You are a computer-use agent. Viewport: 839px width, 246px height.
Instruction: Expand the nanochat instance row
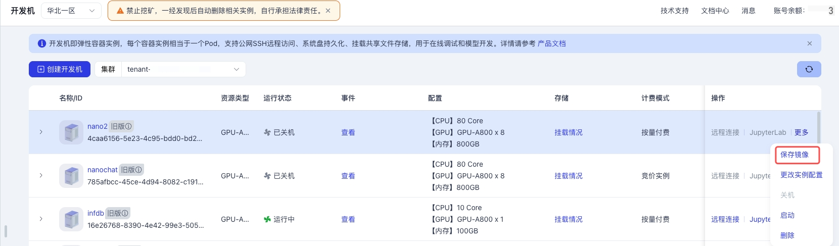(x=41, y=176)
